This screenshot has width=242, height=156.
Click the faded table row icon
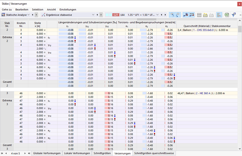point(211,15)
